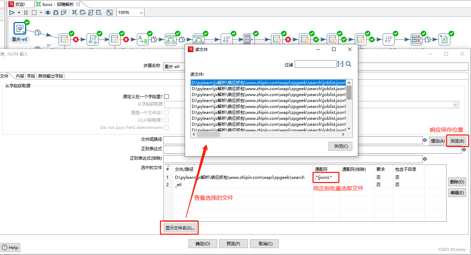Screen dimensions: 471x255
Task: Select the A-to-B replace string step
Action: click(142, 39)
